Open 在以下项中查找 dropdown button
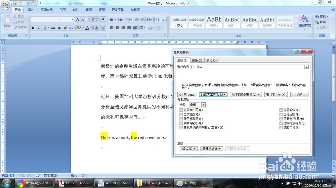 (x=246, y=95)
